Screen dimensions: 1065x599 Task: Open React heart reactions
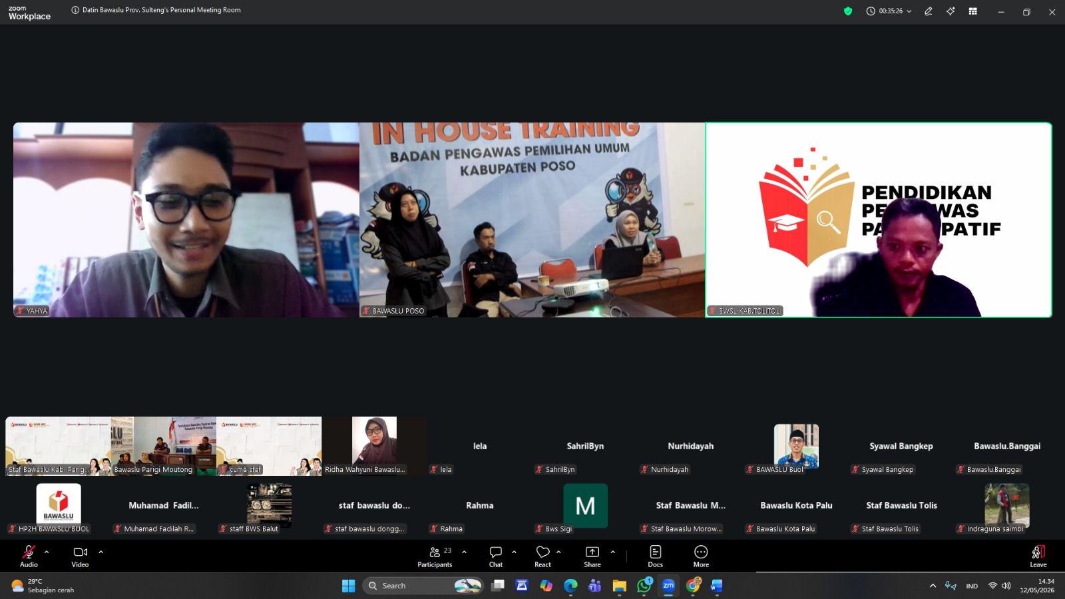coord(542,556)
